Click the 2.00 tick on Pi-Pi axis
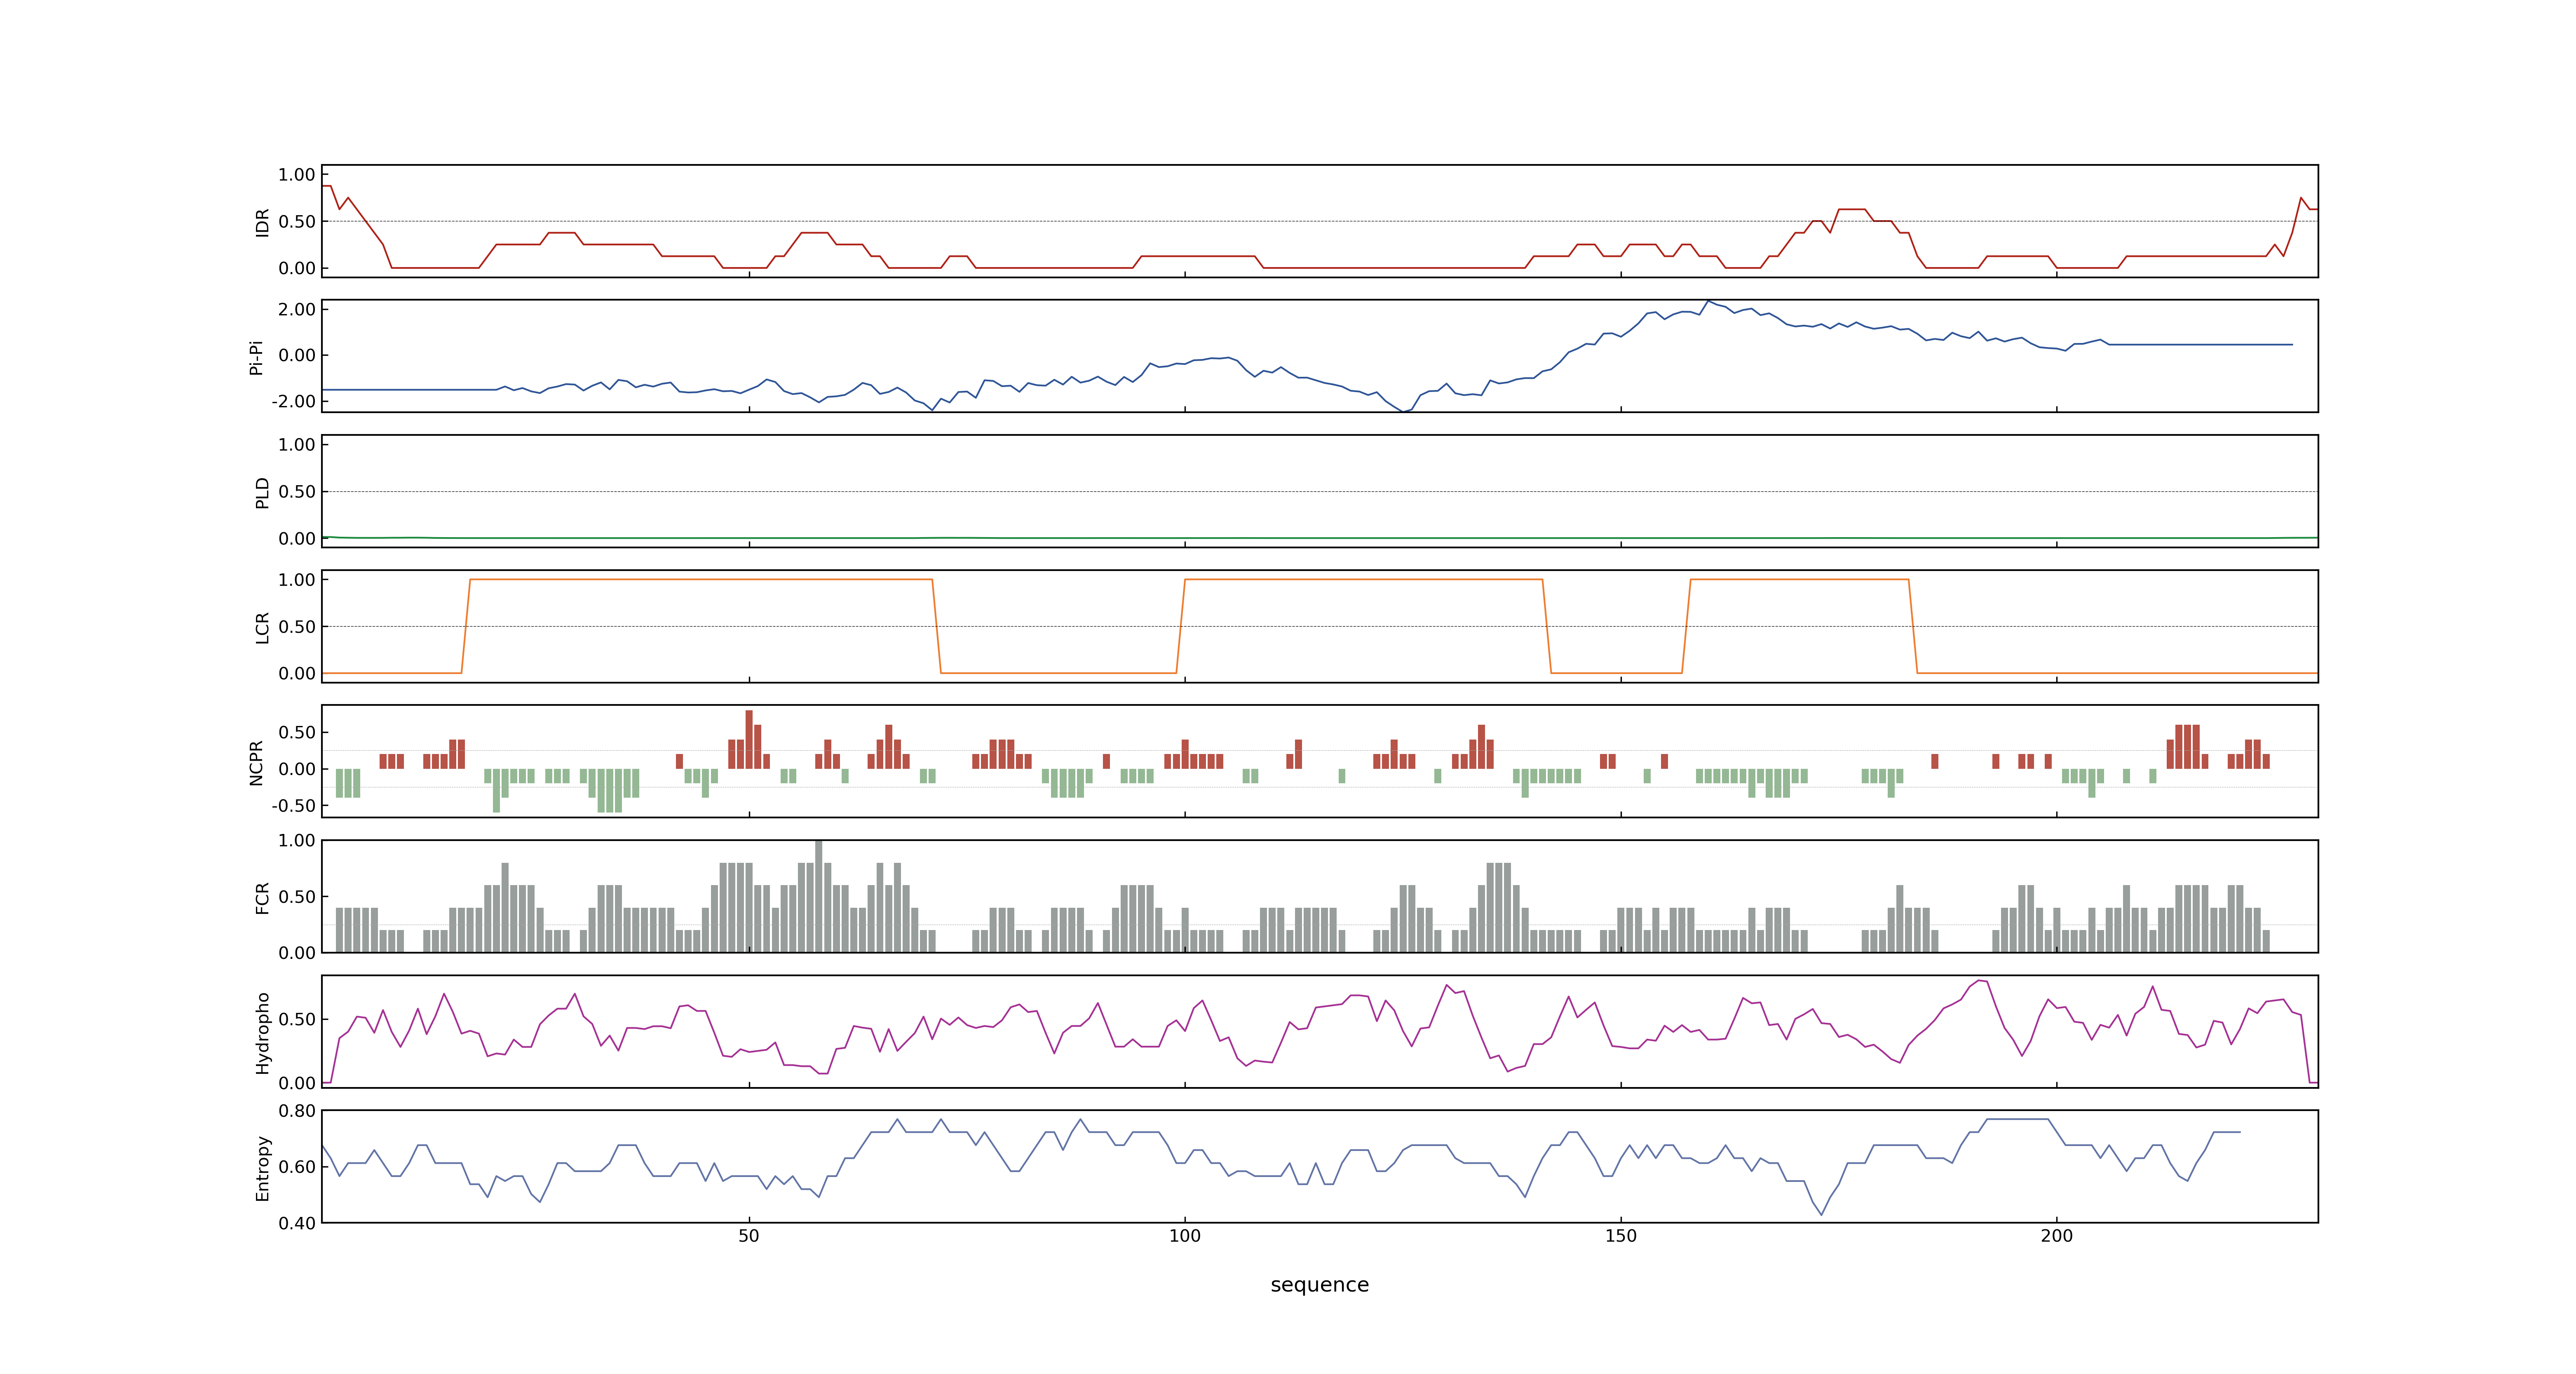The height and width of the screenshot is (1374, 2576). coord(297,309)
